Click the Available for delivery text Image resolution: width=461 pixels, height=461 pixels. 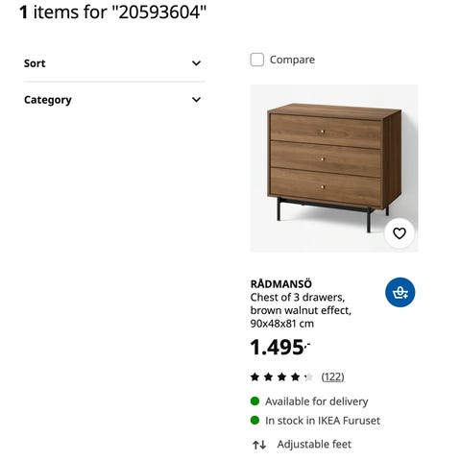coord(317,401)
